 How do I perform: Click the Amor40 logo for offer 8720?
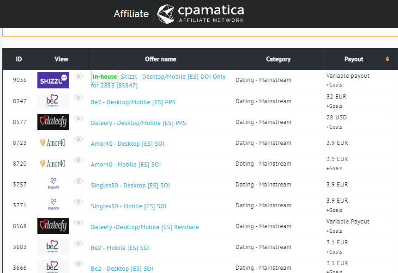point(53,164)
